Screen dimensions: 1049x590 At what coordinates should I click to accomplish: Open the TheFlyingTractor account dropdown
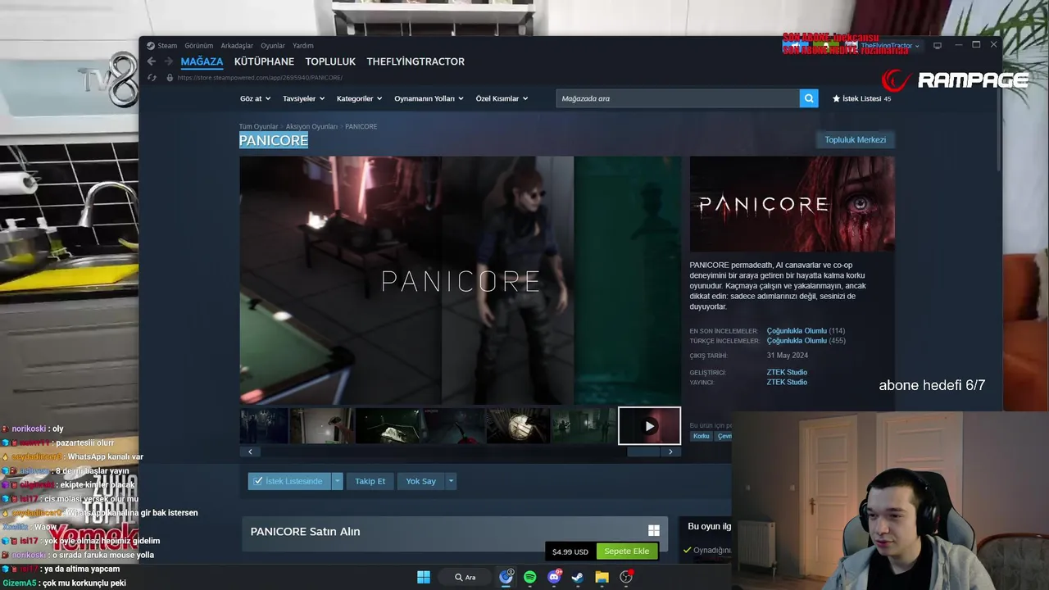click(889, 46)
